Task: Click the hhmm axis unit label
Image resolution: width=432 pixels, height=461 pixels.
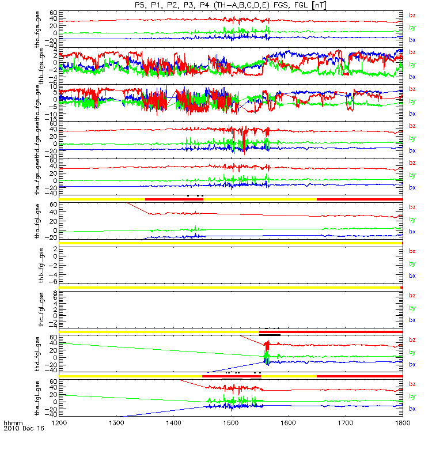Action: click(x=13, y=424)
